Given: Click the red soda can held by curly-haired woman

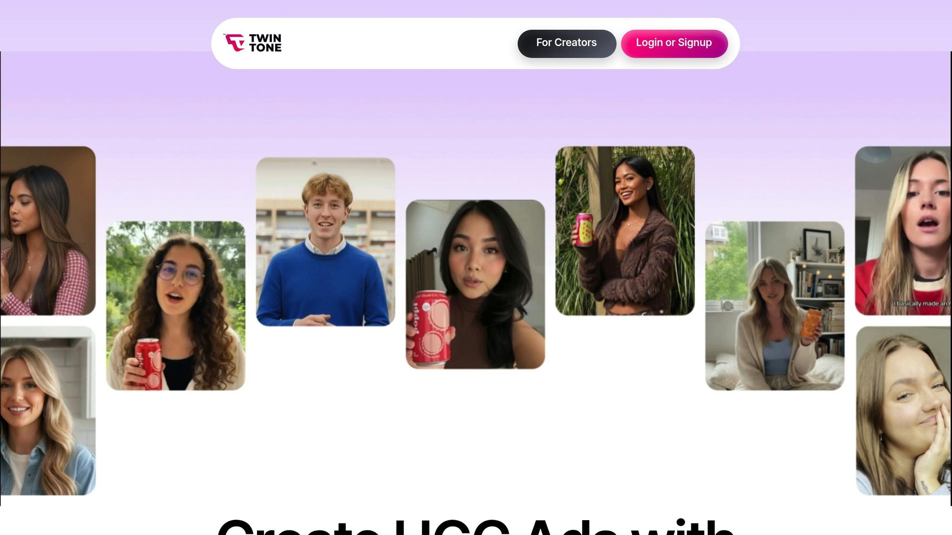Looking at the screenshot, I should pyautogui.click(x=149, y=364).
